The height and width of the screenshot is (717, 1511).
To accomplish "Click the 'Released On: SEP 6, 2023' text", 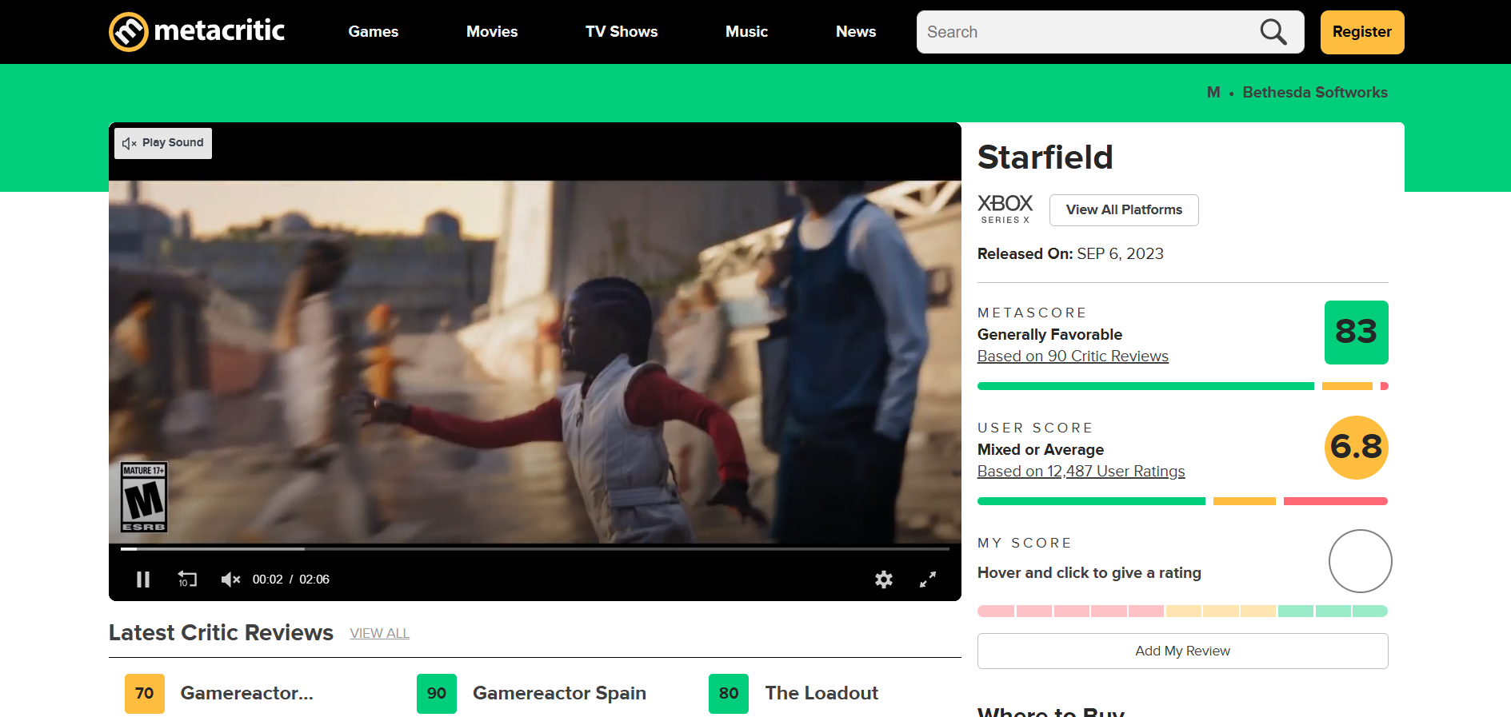I will (x=1070, y=254).
